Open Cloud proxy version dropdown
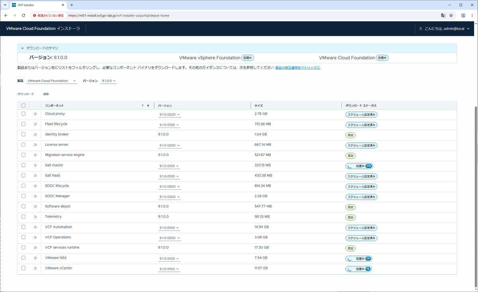 coord(170,115)
